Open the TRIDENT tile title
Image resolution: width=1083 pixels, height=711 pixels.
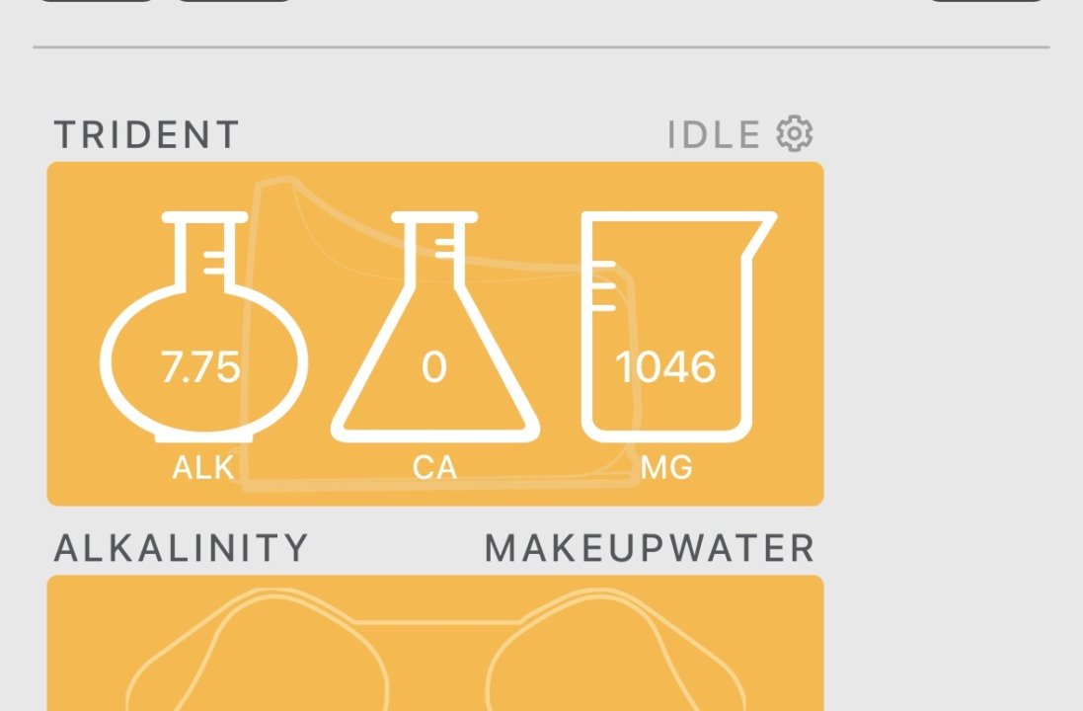(146, 135)
